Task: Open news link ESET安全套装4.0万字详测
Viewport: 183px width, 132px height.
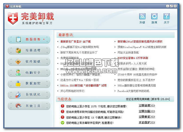Action: pyautogui.click(x=133, y=58)
